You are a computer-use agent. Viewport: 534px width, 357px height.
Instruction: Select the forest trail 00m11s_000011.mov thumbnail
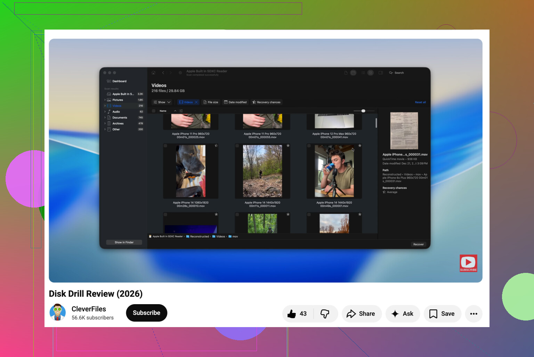262,171
